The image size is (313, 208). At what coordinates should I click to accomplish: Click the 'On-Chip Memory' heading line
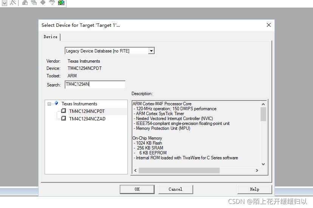coord(147,138)
